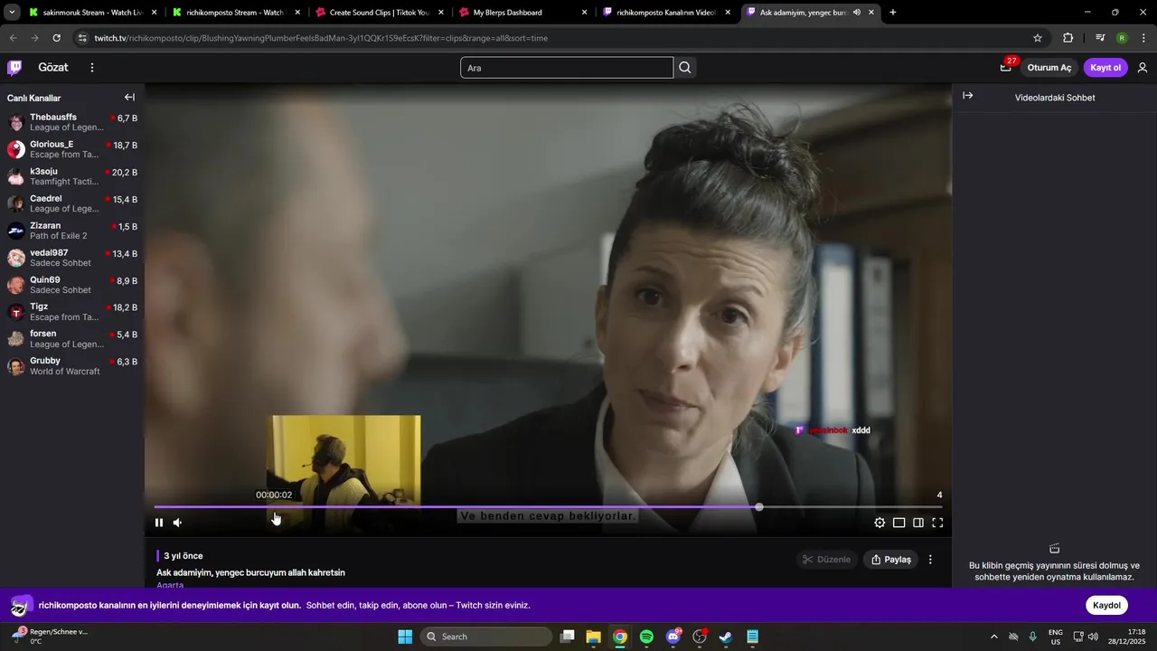1157x651 pixels.
Task: Collapse the Canlı Kanallar sidebar
Action: tap(129, 98)
